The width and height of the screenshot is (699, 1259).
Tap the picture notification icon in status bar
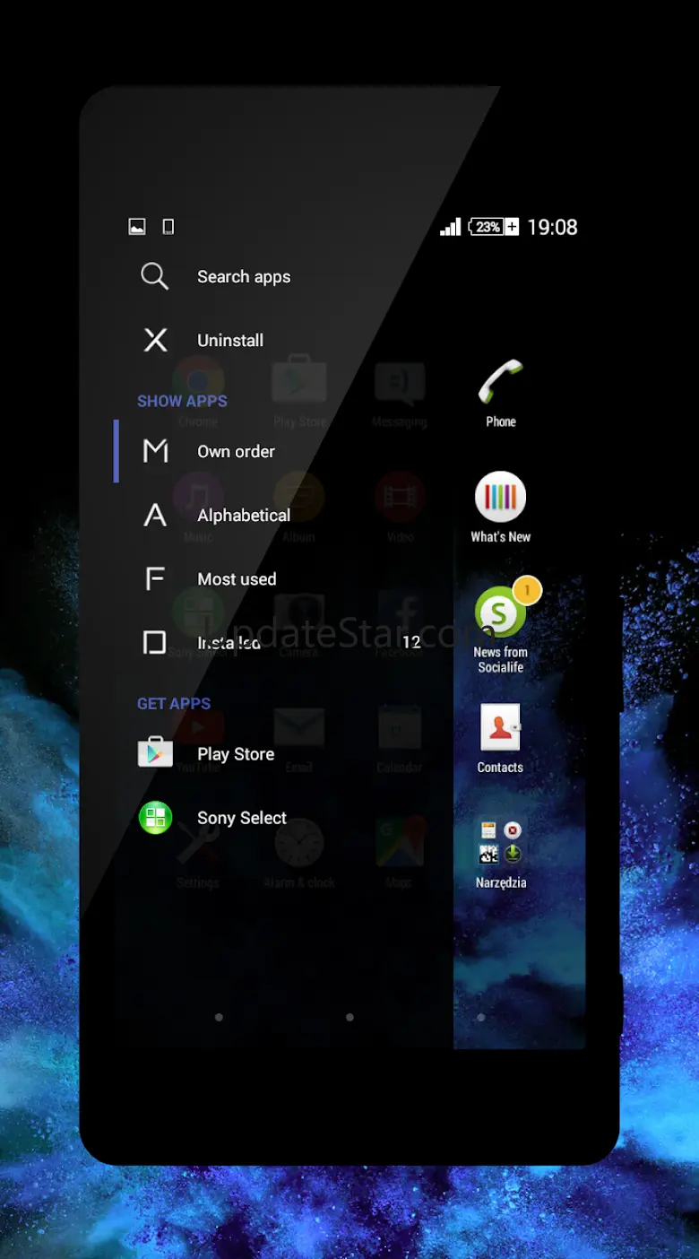point(137,227)
